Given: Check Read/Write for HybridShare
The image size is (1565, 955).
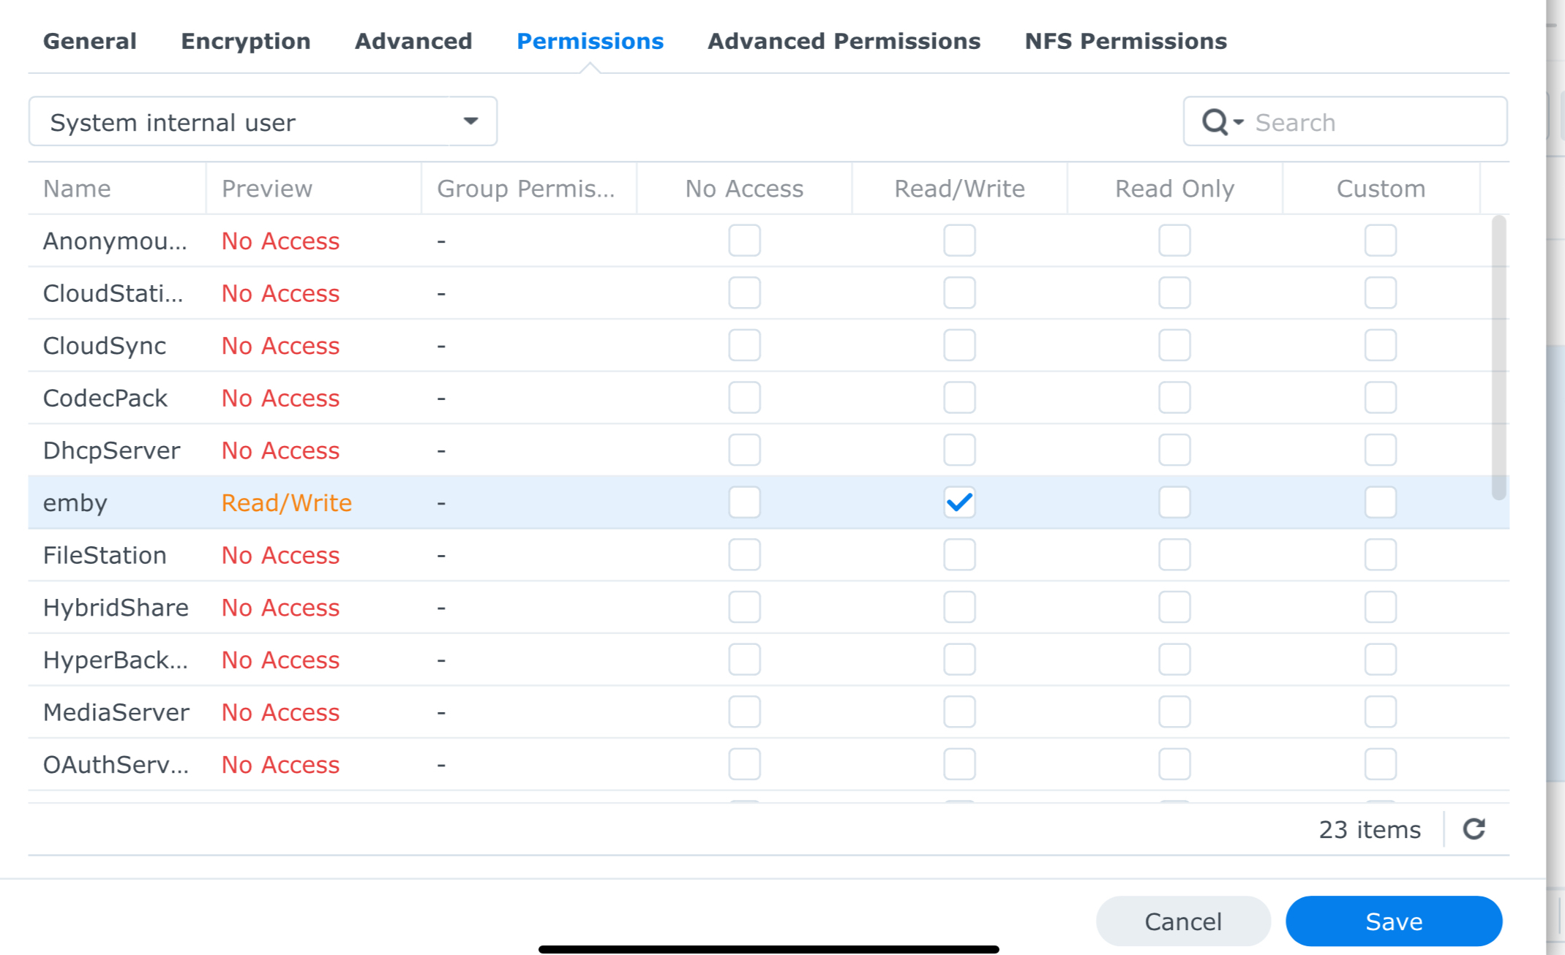Looking at the screenshot, I should (958, 608).
